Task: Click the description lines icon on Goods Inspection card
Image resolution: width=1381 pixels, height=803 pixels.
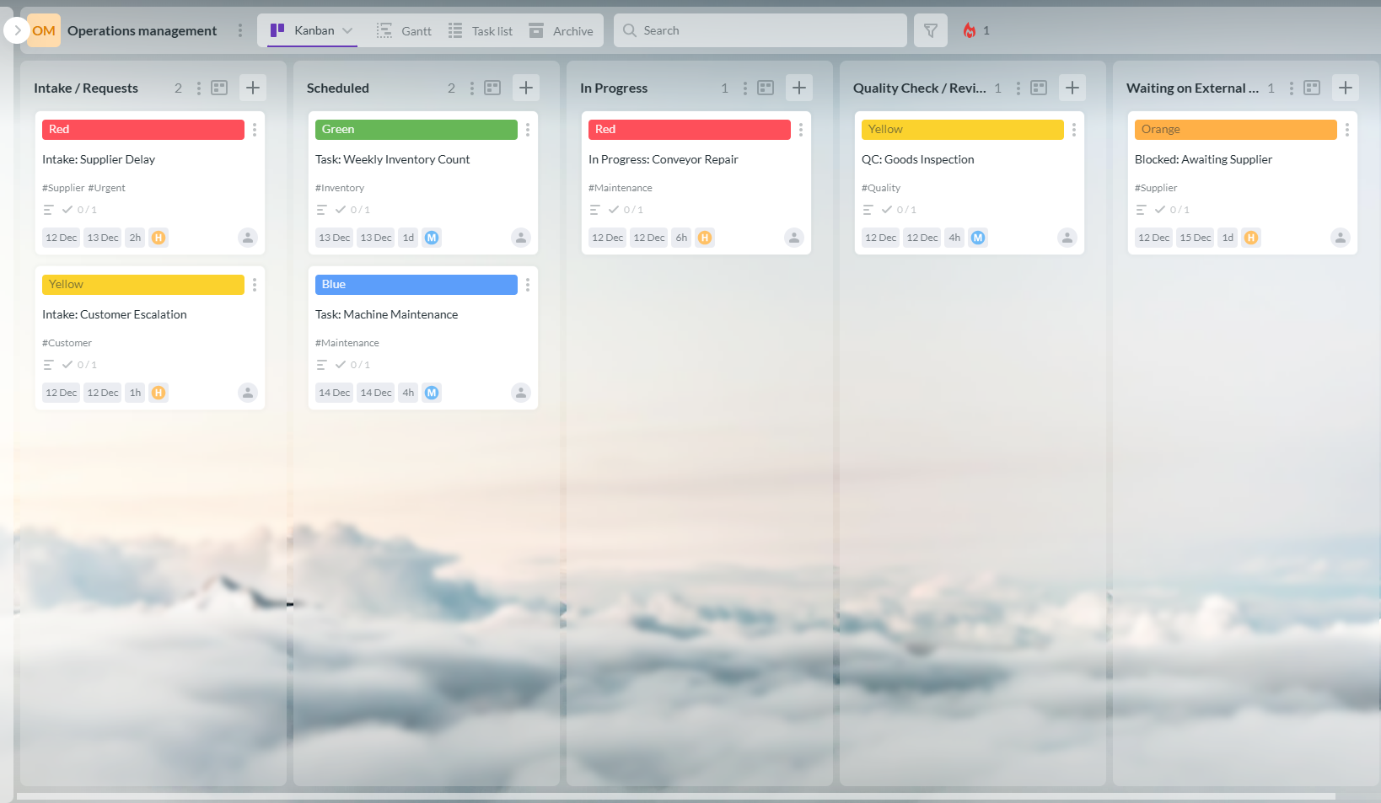Action: 868,209
